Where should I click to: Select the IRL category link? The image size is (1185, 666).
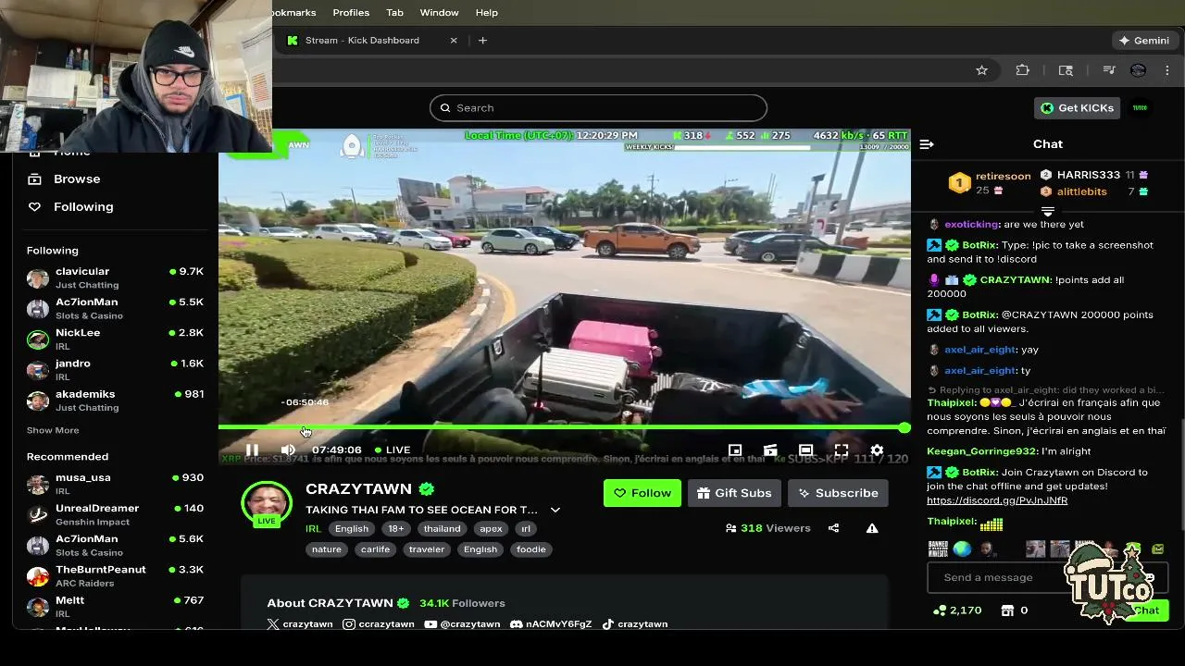pos(313,528)
